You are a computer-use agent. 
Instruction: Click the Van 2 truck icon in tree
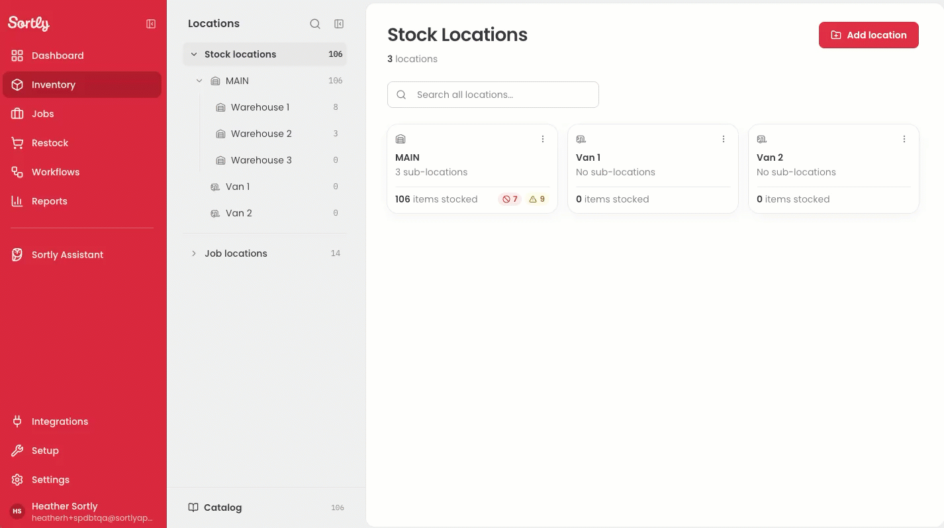[215, 214]
